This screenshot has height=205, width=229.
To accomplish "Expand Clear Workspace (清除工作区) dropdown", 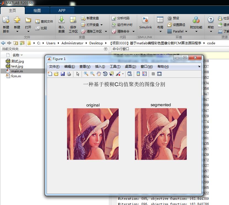I will click(x=106, y=31).
